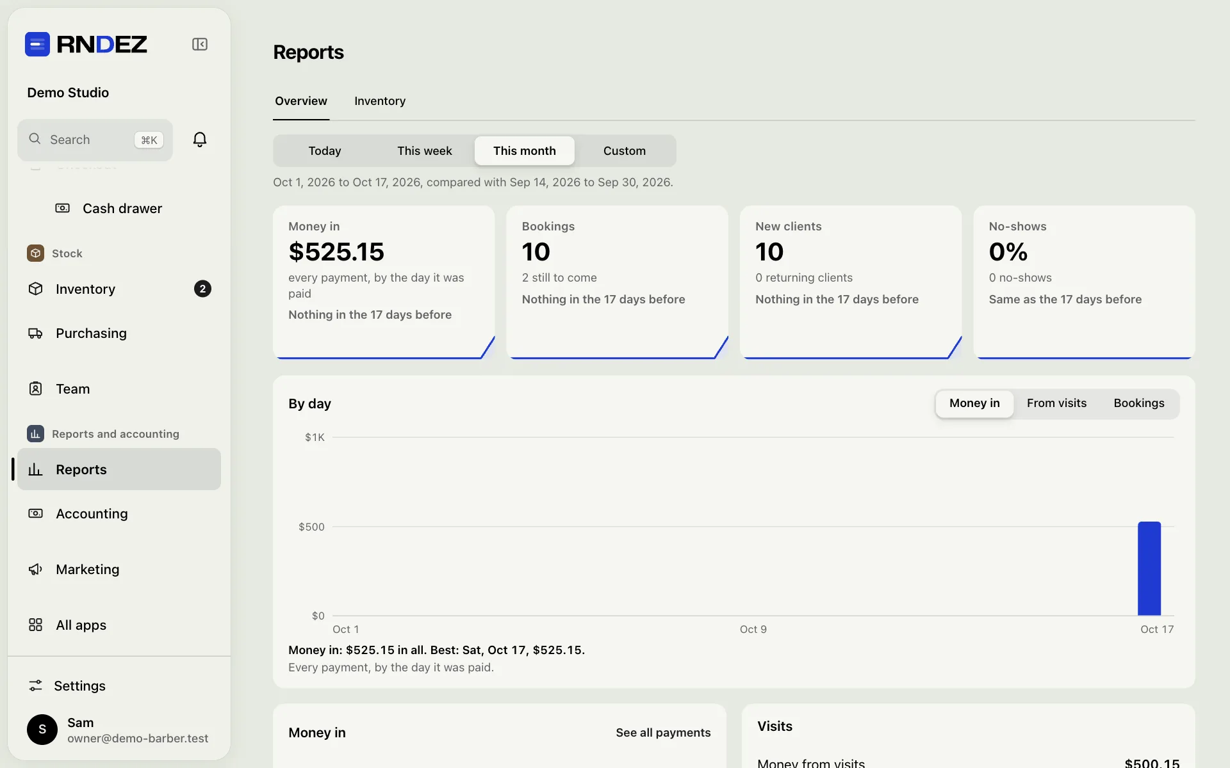Click the Stock section box icon
Viewport: 1230px width, 768px height.
tap(36, 253)
